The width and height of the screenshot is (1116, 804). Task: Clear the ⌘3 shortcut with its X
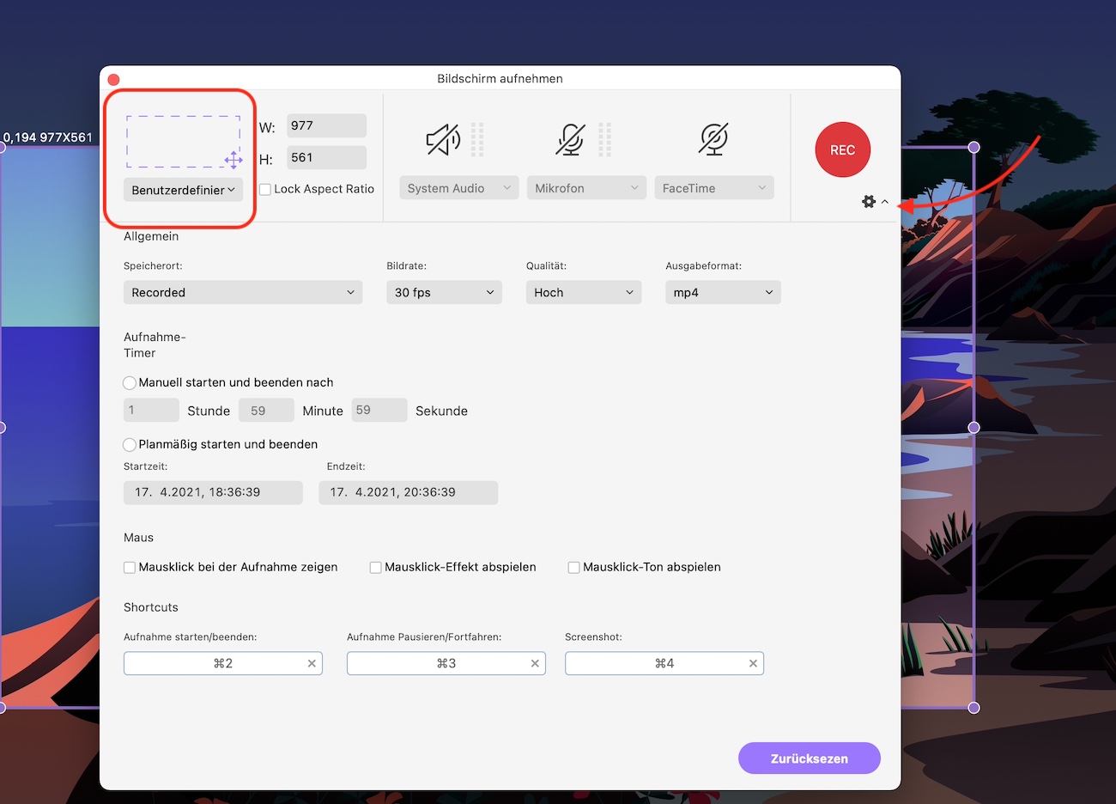pyautogui.click(x=535, y=663)
